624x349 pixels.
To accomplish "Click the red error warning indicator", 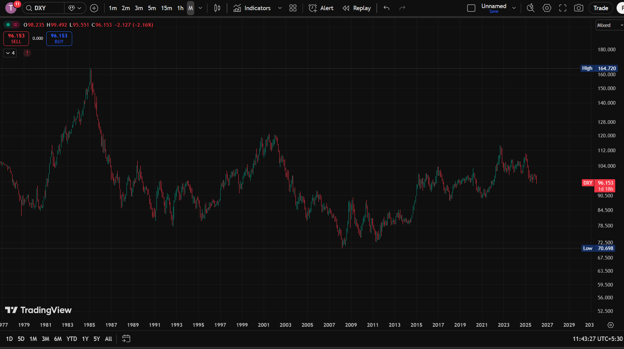I will point(27,53).
